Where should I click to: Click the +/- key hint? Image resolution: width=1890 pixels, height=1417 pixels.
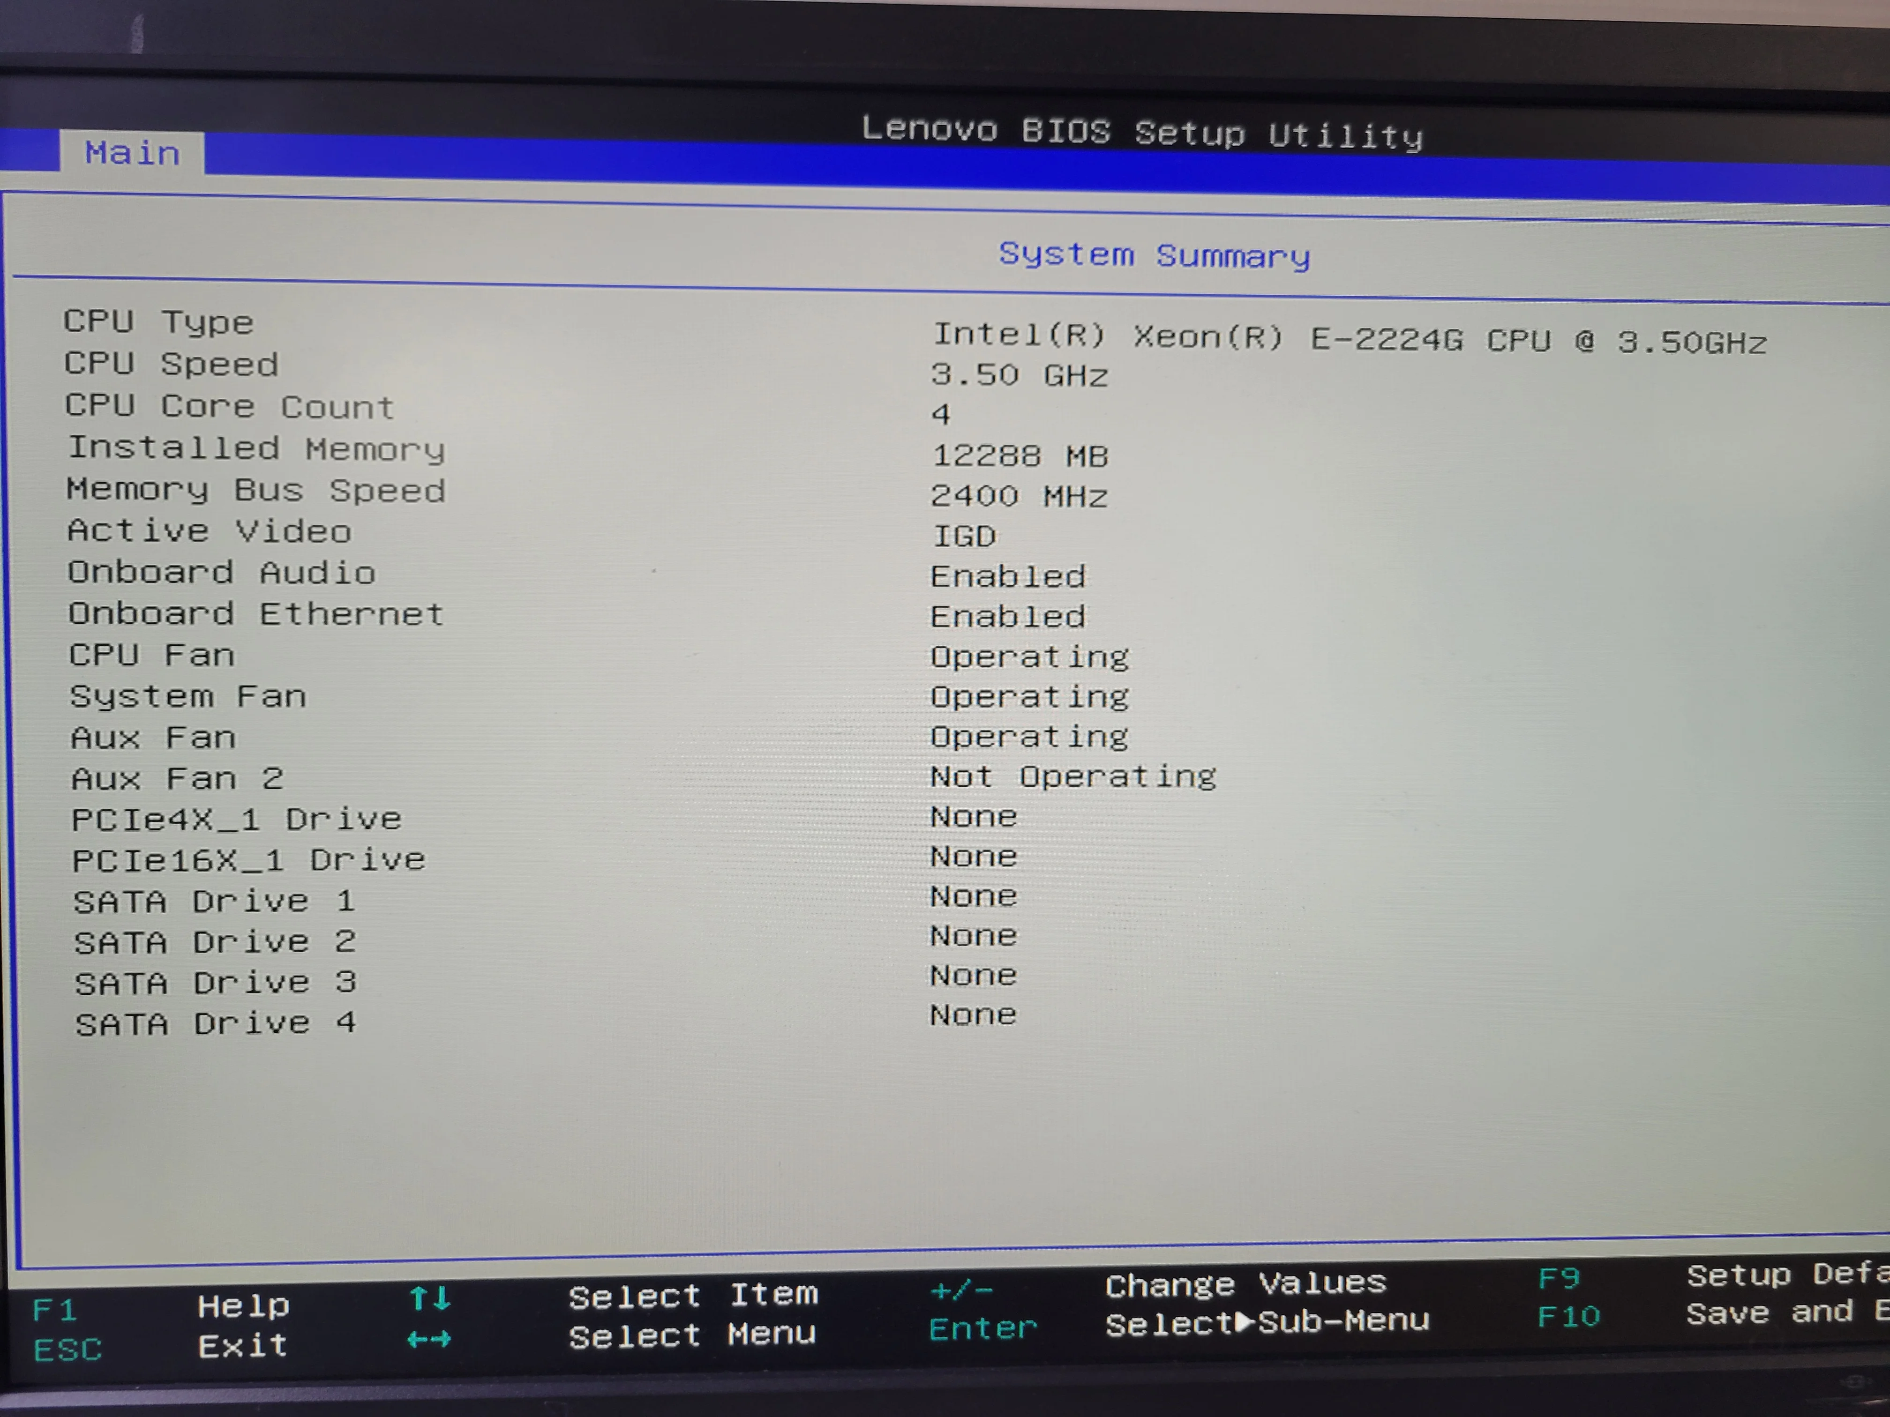pos(961,1290)
